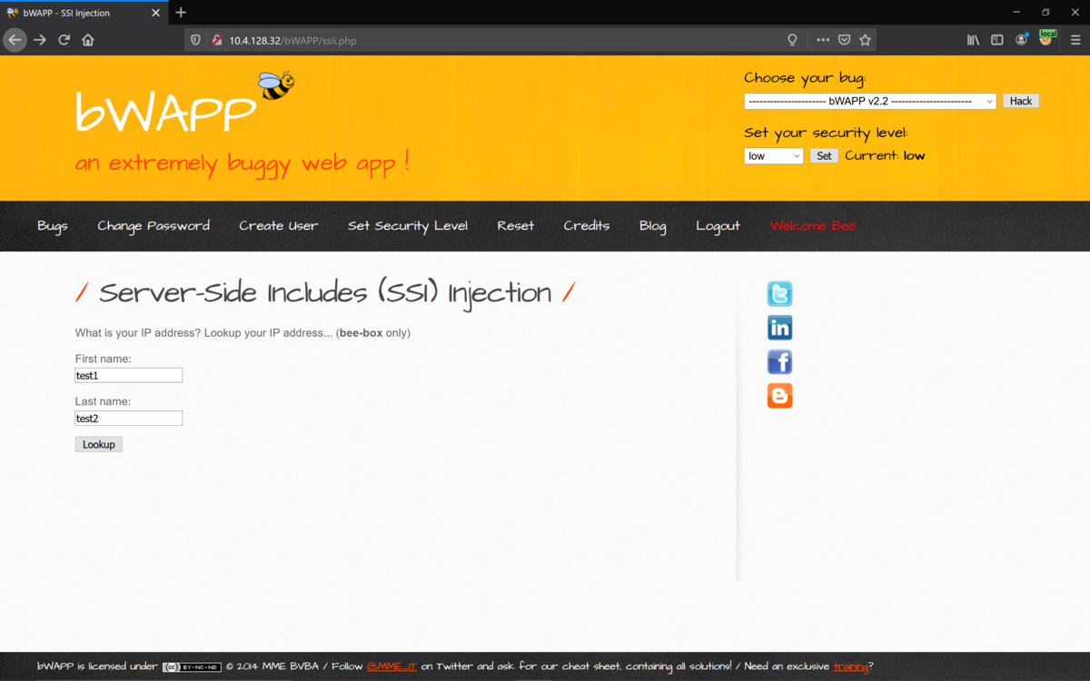1090x681 pixels.
Task: Open the security level dropdown showing low
Action: point(774,156)
